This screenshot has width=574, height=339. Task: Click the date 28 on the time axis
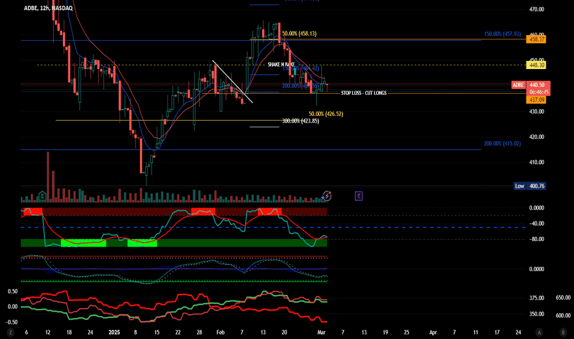click(199, 332)
